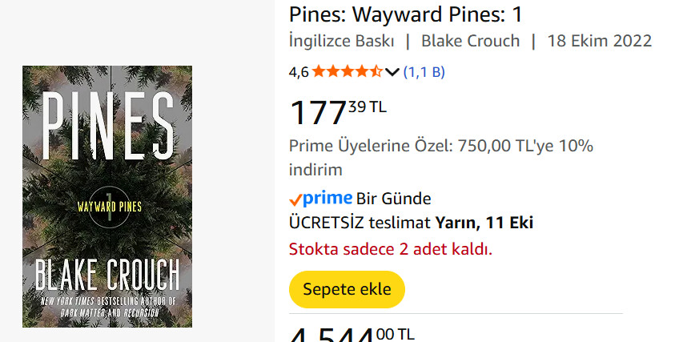687x342 pixels.
Task: Click the ÜCRETSİZ teslimat text
Action: tap(360, 223)
